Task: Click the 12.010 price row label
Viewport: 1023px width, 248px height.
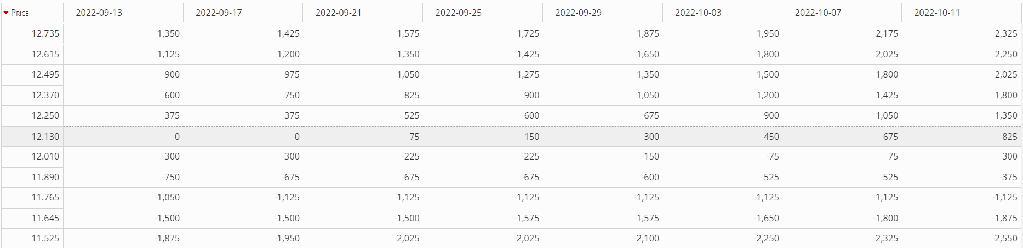Action: (45, 157)
